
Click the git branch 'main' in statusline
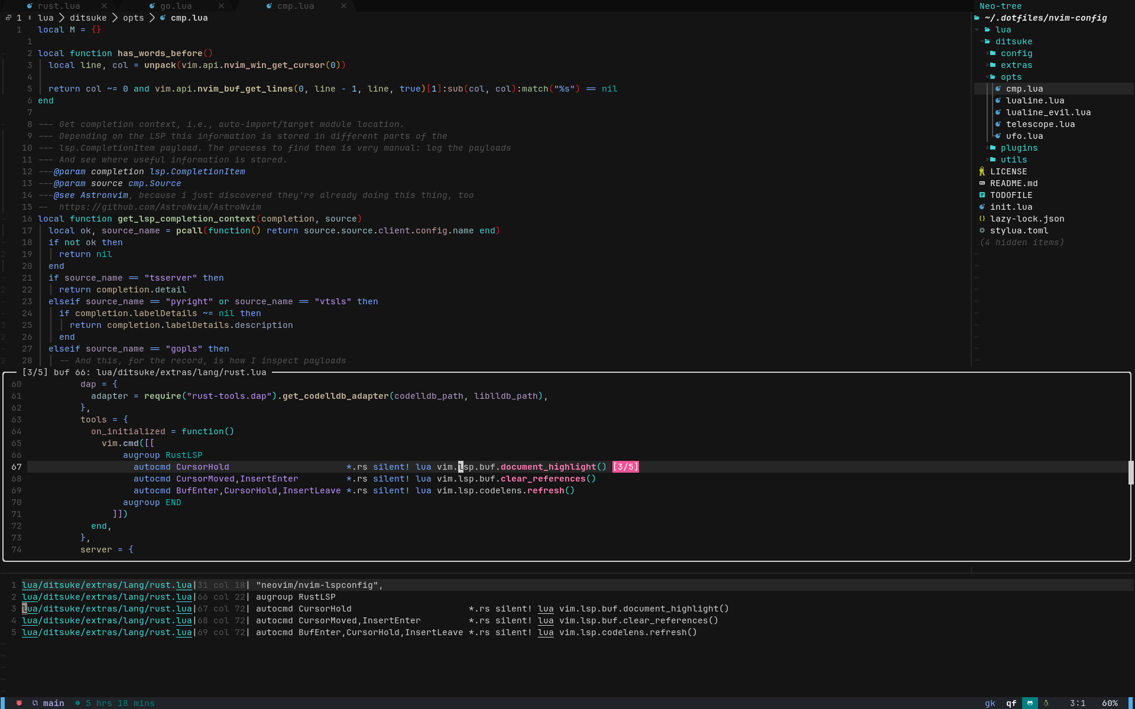(x=53, y=703)
